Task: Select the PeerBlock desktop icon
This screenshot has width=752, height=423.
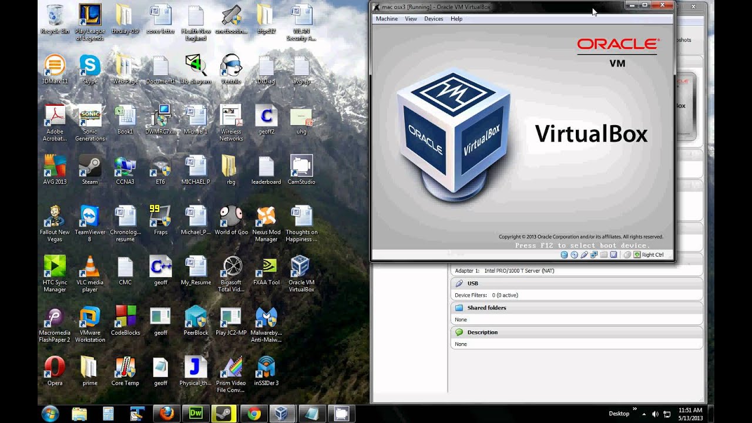Action: click(196, 320)
